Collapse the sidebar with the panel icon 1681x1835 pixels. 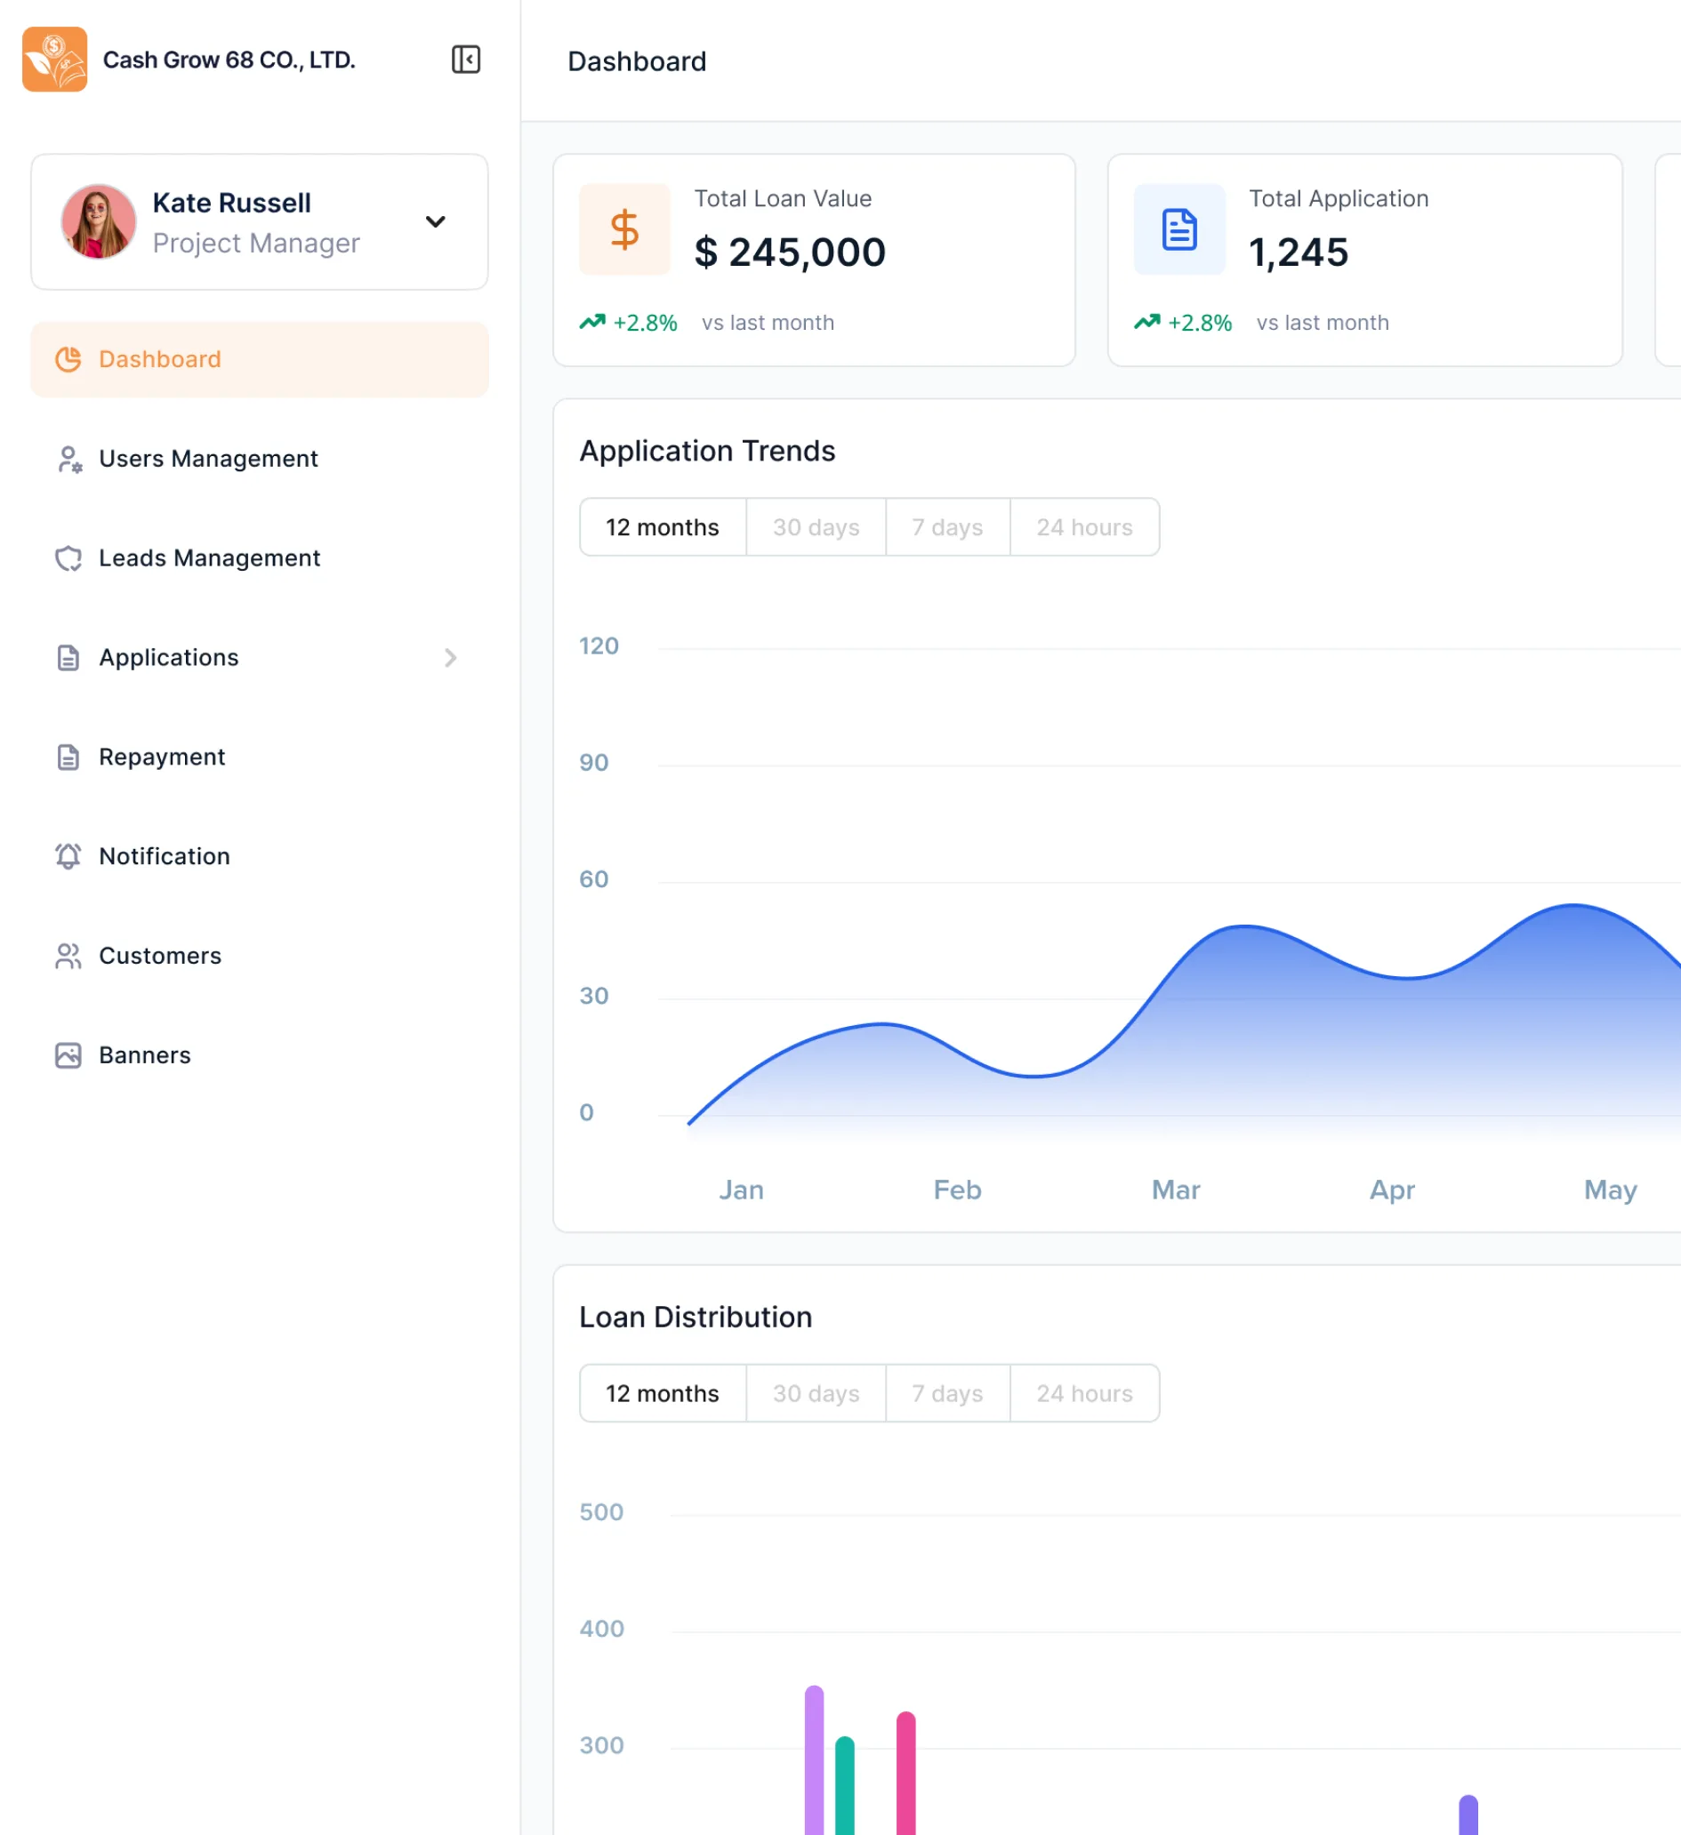click(x=465, y=60)
